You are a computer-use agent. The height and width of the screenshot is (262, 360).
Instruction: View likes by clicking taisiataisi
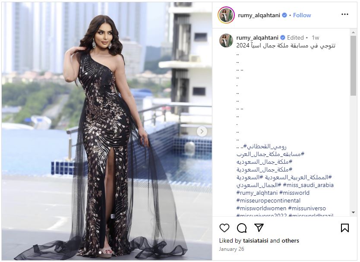tap(256, 240)
